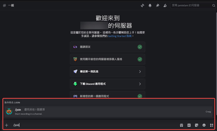Open notification settings bell icon
Image resolution: width=217 pixels, height=131 pixels.
click(150, 5)
